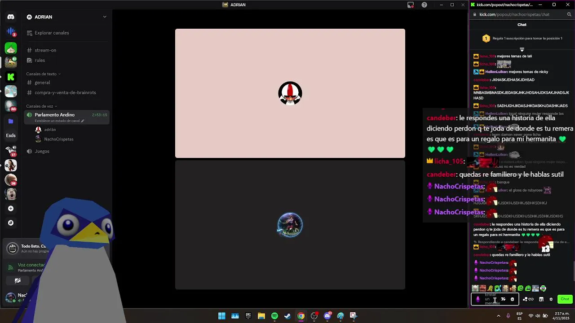Open Steam from the taskbar
The image size is (575, 323).
coord(287,316)
